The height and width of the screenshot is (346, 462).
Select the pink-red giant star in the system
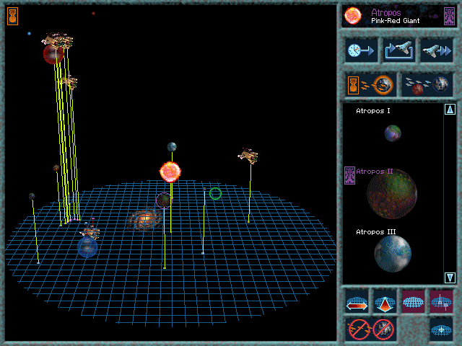(x=170, y=172)
